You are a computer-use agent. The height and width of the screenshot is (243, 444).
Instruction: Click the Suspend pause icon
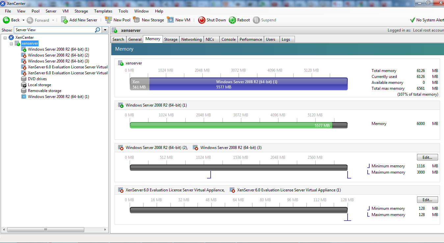point(256,20)
